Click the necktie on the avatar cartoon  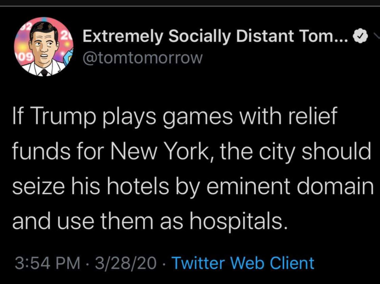(x=44, y=72)
